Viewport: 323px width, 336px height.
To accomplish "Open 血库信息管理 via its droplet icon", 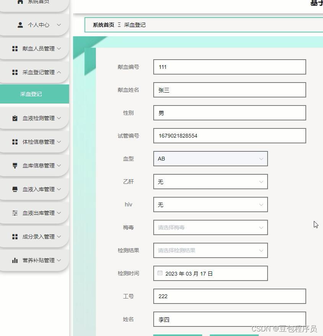I will (x=15, y=165).
